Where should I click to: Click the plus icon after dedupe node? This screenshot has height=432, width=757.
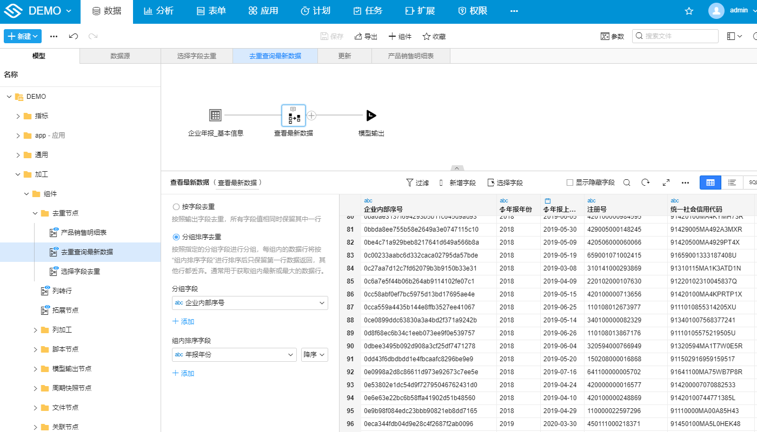[311, 116]
